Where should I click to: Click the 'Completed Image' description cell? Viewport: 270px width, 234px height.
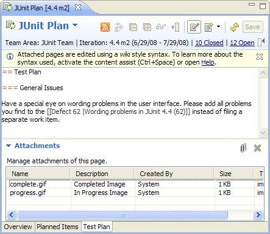tap(99, 184)
